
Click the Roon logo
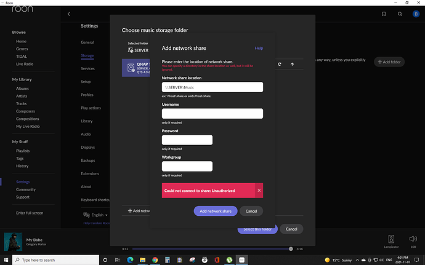click(22, 9)
